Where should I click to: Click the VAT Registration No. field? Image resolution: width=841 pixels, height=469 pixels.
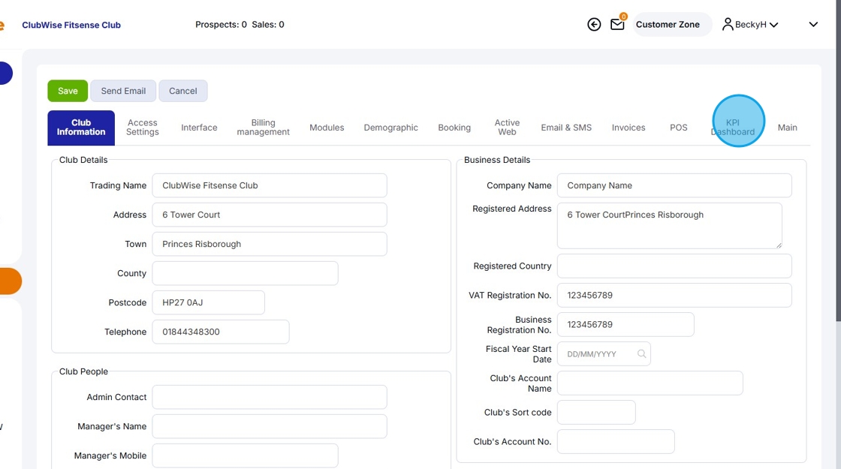coord(674,296)
